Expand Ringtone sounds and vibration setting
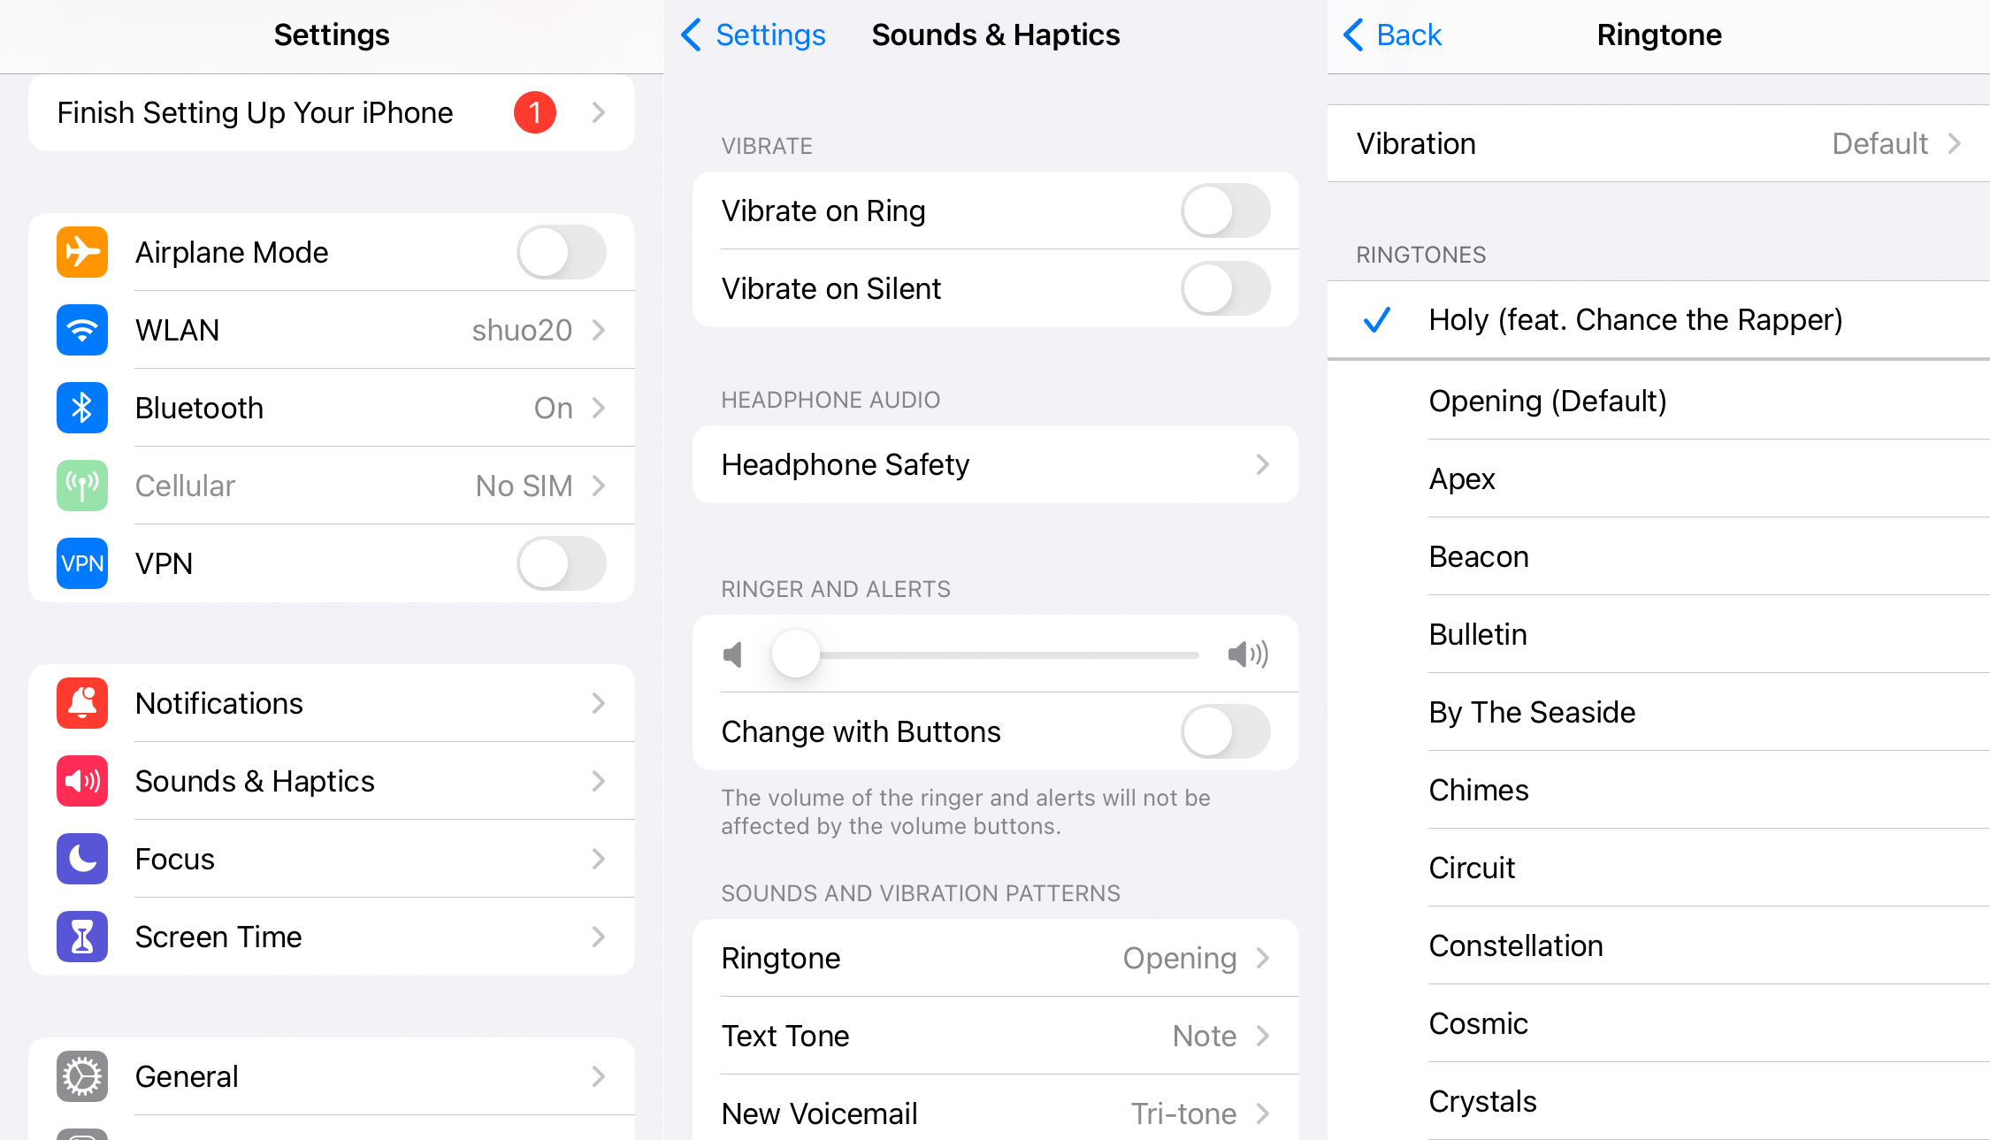 coord(995,957)
